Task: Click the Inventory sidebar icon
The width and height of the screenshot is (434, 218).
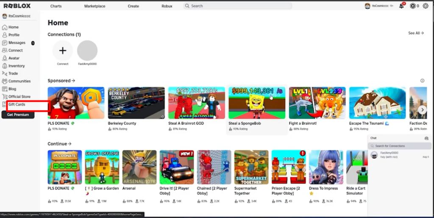Action: point(5,66)
